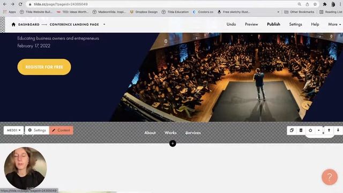Open the browser zoom magnifier icon
343x193 pixels.
coord(299,4)
